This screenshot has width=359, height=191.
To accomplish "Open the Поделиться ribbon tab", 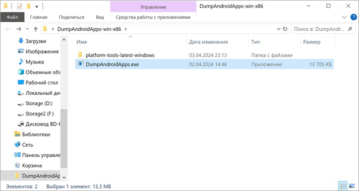I will coord(72,17).
